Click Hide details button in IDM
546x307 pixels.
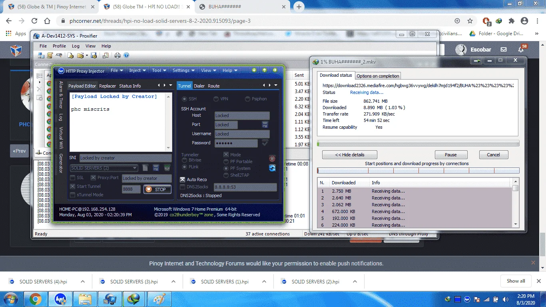(x=349, y=155)
